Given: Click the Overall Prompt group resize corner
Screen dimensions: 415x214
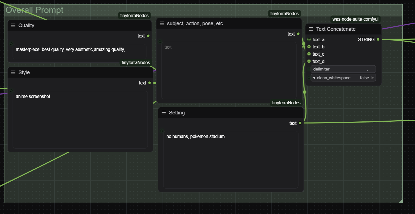Looking at the screenshot, I should coord(400,201).
